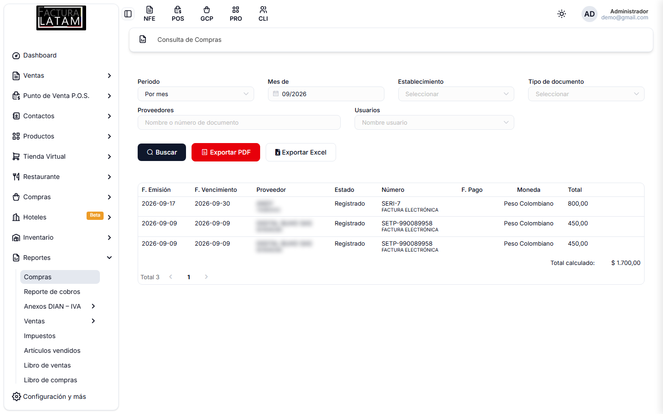Image resolution: width=663 pixels, height=414 pixels.
Task: Click the Exportar Excel button
Action: [301, 152]
